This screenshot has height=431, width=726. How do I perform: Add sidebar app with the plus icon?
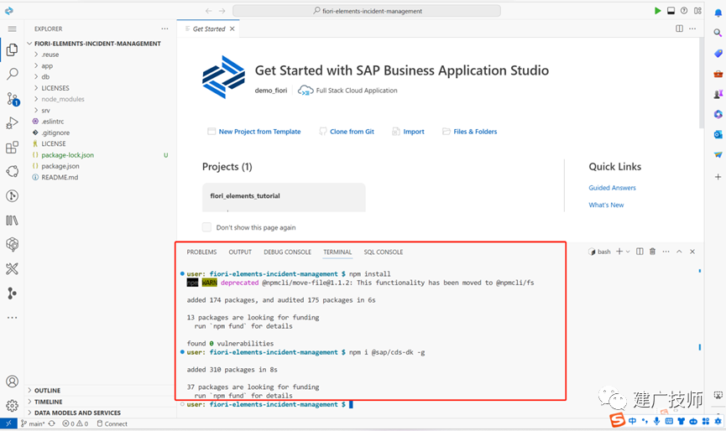(x=718, y=177)
